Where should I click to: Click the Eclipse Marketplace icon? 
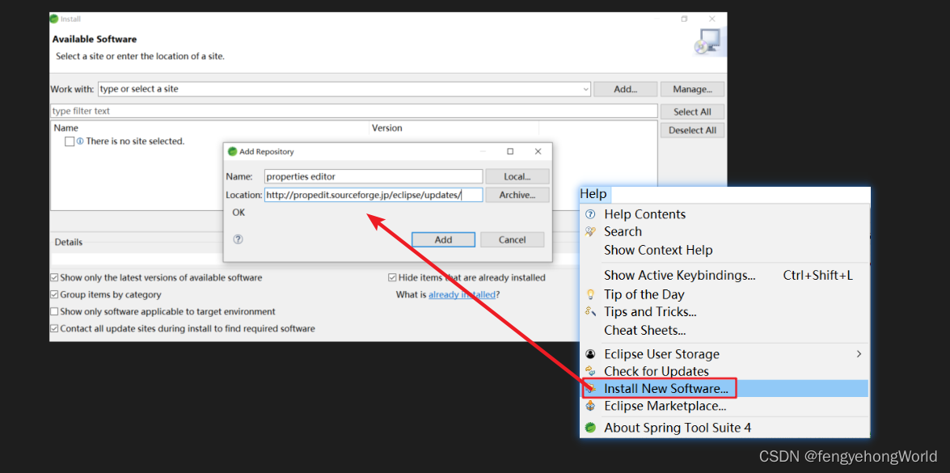click(x=591, y=406)
